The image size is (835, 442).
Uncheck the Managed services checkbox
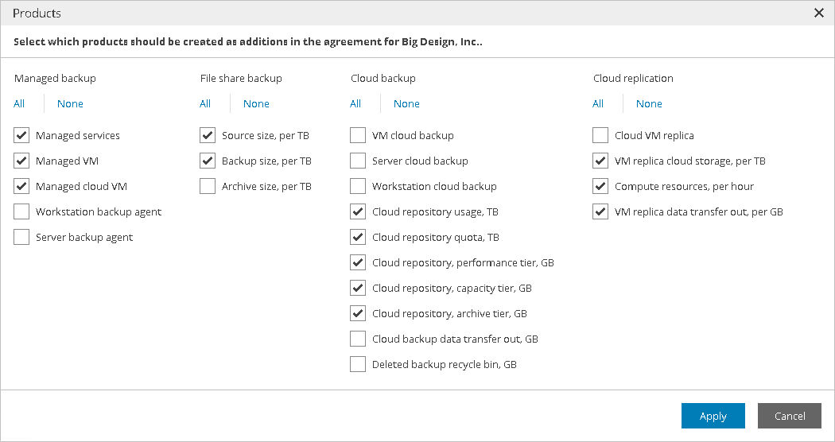pyautogui.click(x=21, y=135)
